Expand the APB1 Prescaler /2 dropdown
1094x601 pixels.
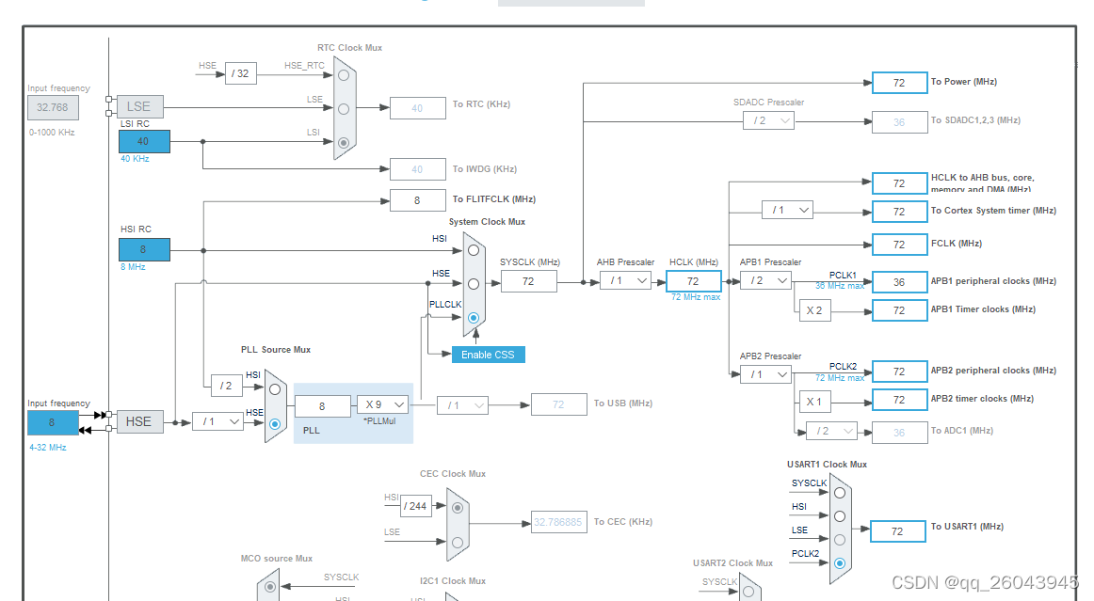click(765, 280)
